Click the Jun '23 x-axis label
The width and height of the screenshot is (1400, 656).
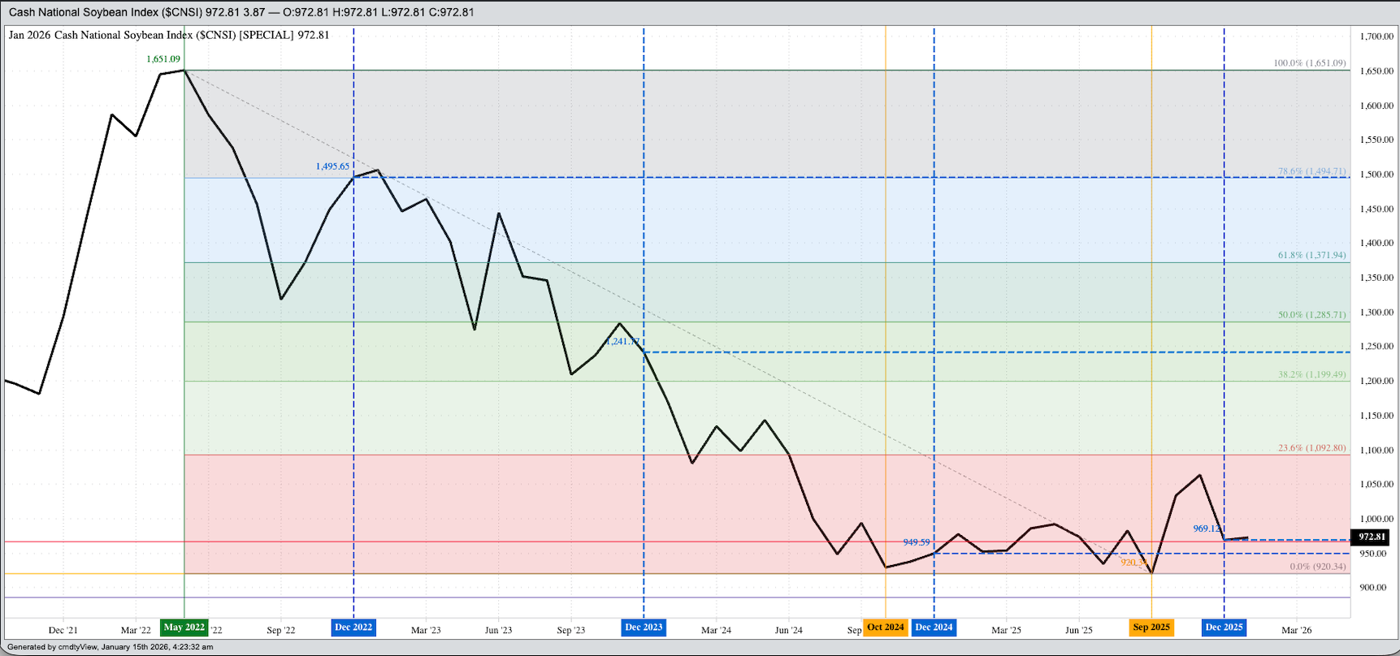tap(498, 630)
